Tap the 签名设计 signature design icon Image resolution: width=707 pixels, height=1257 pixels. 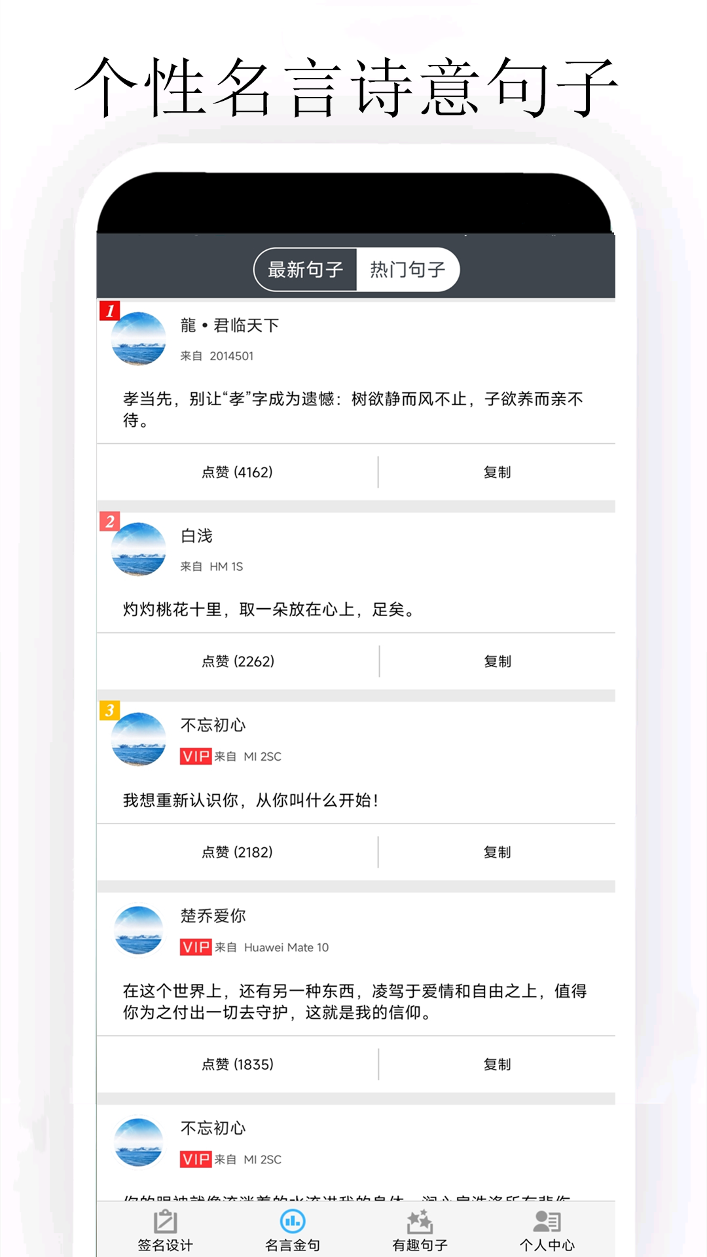[x=165, y=1222]
